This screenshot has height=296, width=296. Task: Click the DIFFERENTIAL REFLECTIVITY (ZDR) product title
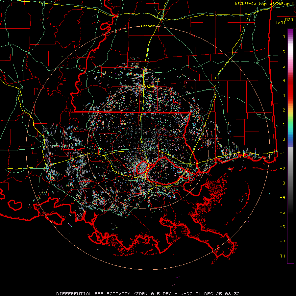[x=103, y=294]
